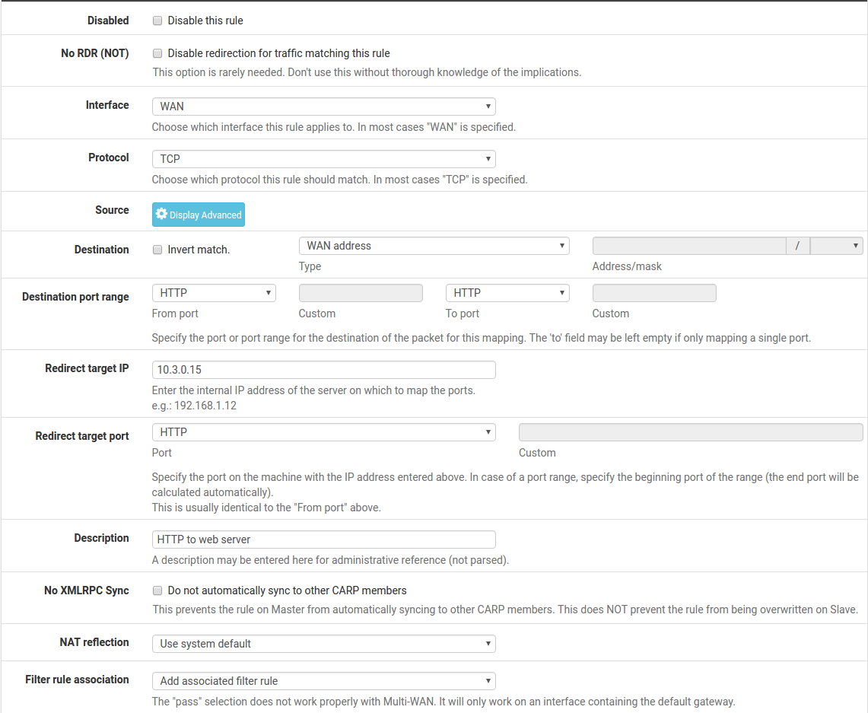Focus the Description text field

(x=323, y=540)
